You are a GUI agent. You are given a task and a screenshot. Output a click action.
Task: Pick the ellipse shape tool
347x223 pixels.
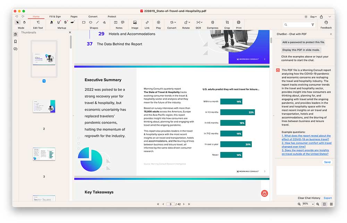(x=91, y=22)
